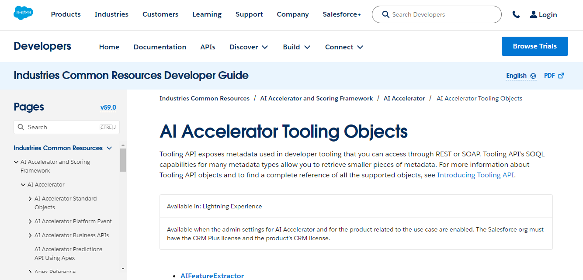Collapse AI Accelerator and Scoring Framework node
583x280 pixels.
pyautogui.click(x=17, y=162)
